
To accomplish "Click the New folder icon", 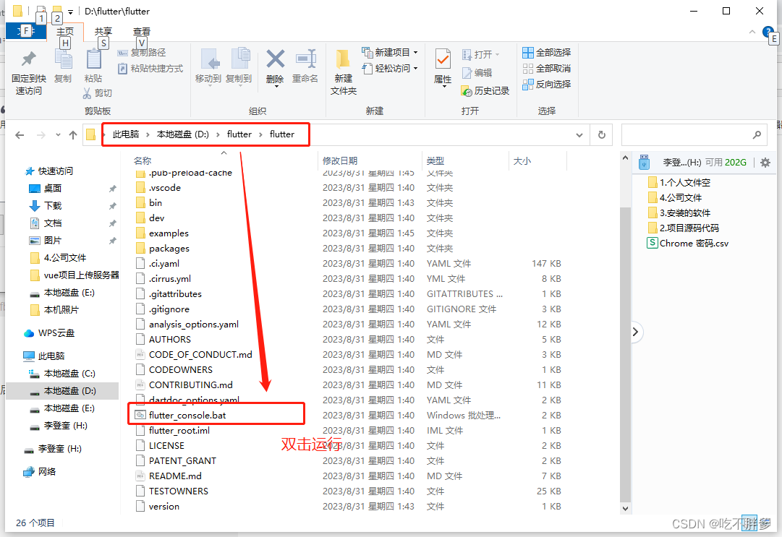I will click(x=343, y=60).
